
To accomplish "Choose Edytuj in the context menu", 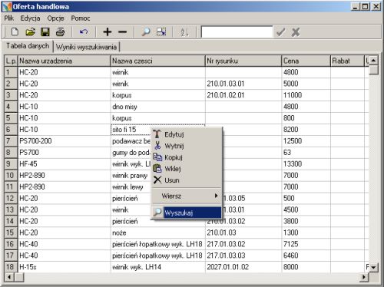I will 187,134.
